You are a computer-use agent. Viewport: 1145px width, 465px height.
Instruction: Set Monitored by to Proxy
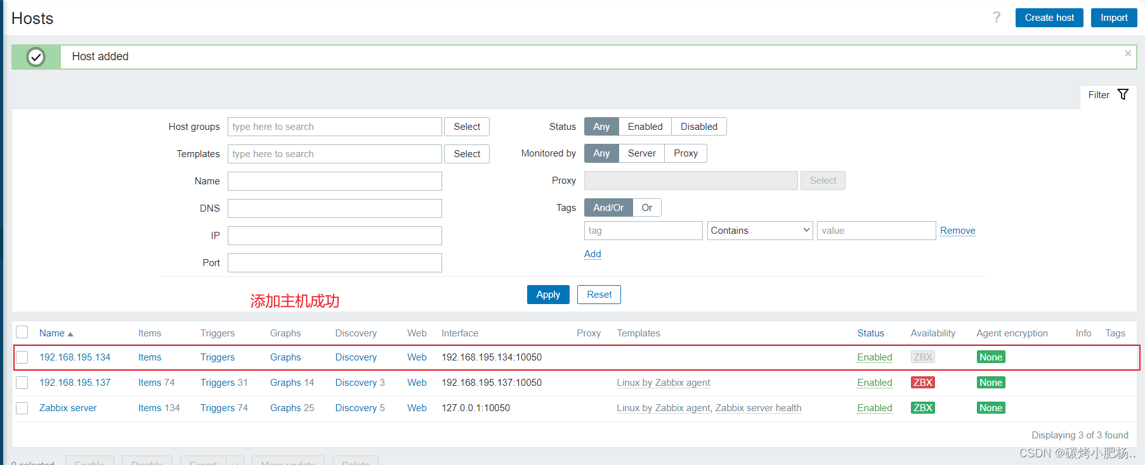pyautogui.click(x=686, y=153)
